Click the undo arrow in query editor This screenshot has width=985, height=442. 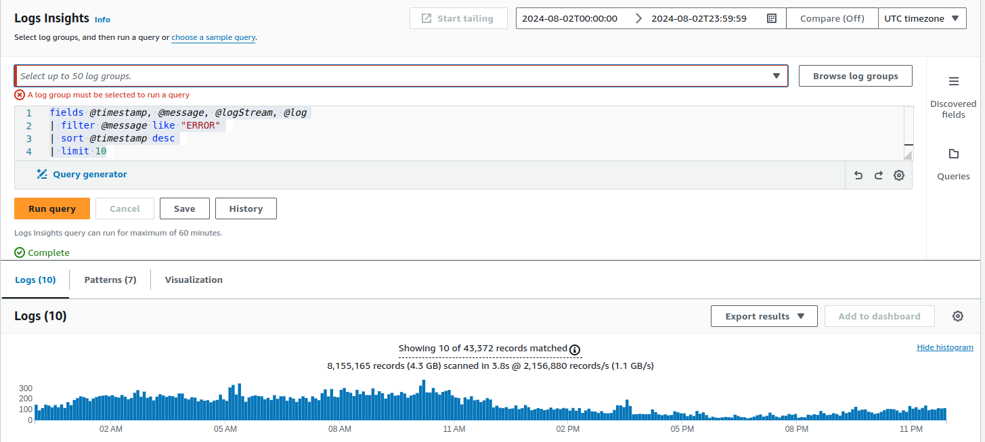coord(858,175)
